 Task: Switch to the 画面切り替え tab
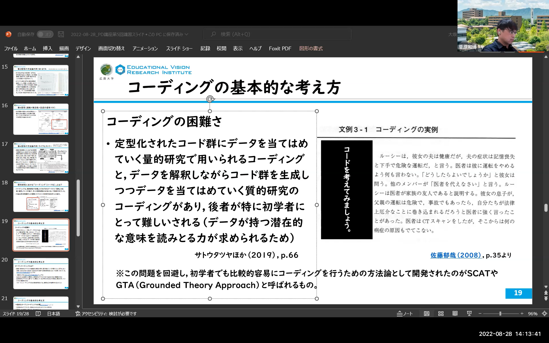[112, 49]
